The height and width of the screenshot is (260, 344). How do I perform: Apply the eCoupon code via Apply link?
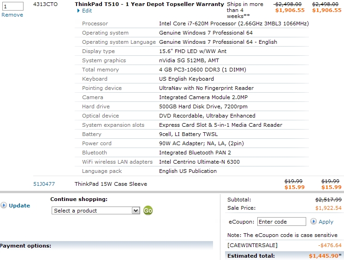point(326,222)
